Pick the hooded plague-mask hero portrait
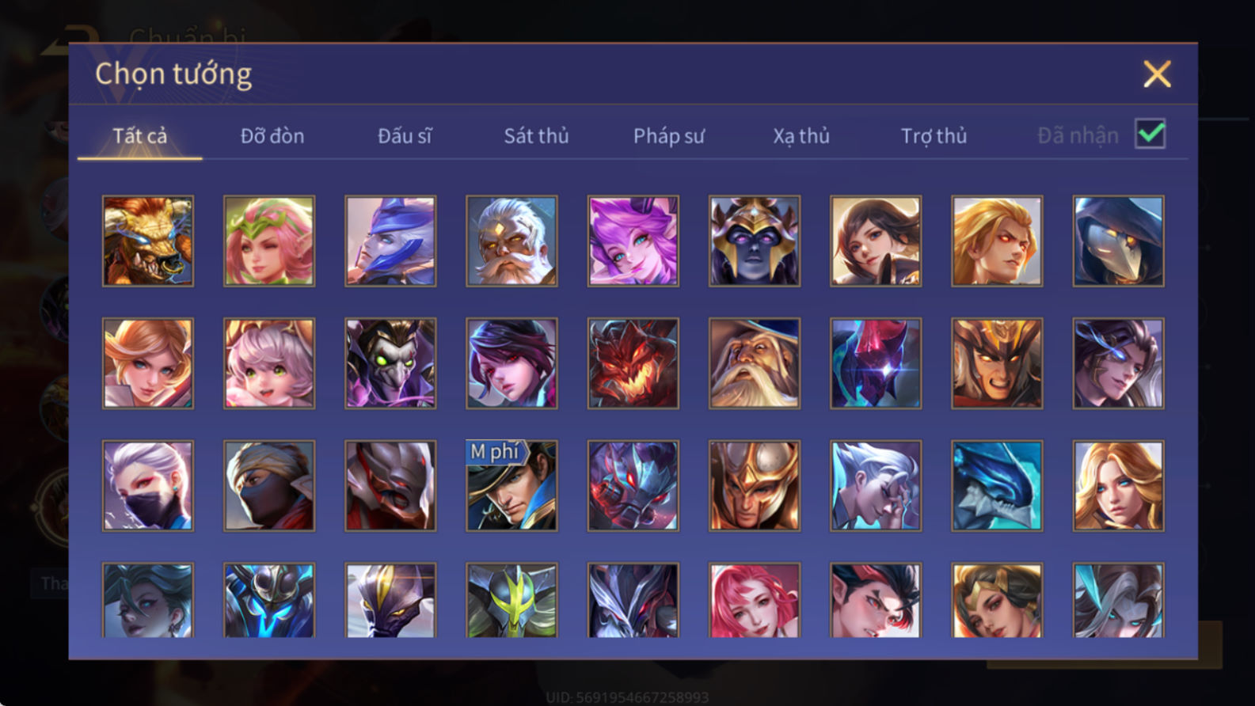This screenshot has height=706, width=1255. click(x=1118, y=241)
